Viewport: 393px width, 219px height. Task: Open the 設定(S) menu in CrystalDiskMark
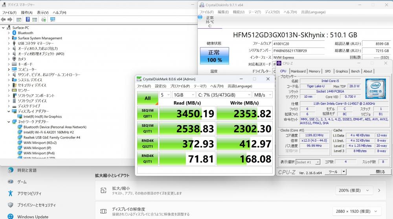point(160,86)
